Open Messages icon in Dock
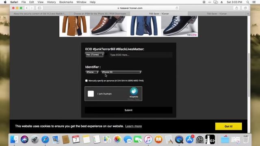The height and width of the screenshot is (146, 260). click(x=128, y=140)
